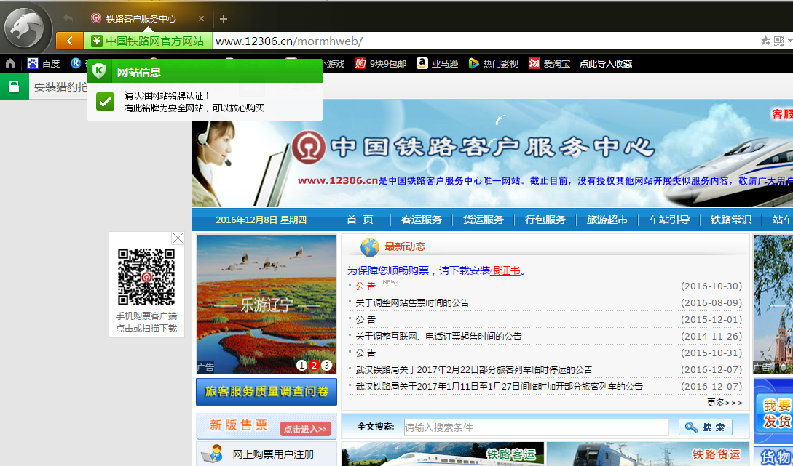
Task: Click the globe icon beside 最新动态
Action: 370,246
